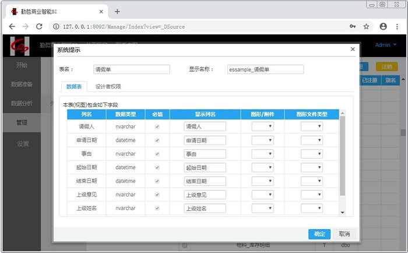Close the 系统提示 dialog with X icon

(353, 50)
